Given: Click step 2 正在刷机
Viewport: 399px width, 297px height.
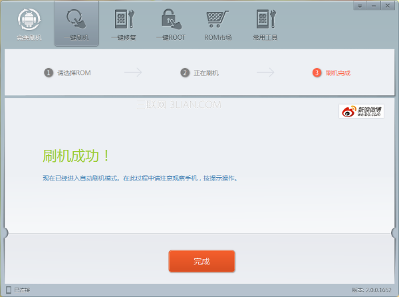Looking at the screenshot, I should click(199, 73).
